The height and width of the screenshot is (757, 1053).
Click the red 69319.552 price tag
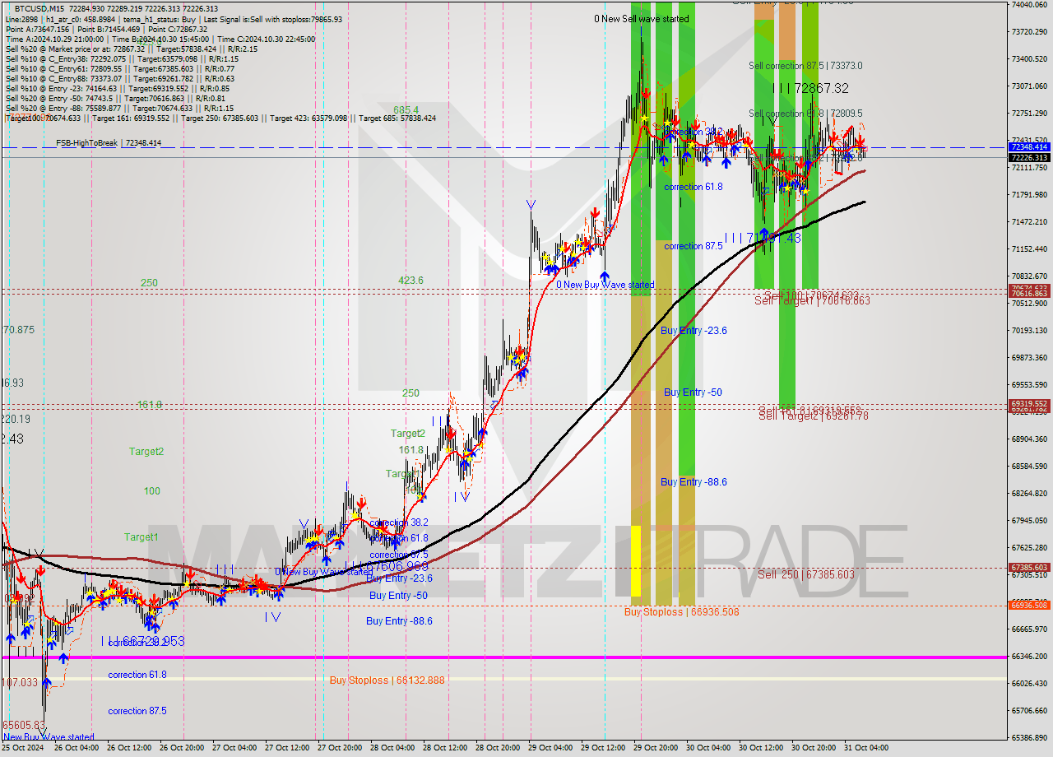click(x=1029, y=404)
